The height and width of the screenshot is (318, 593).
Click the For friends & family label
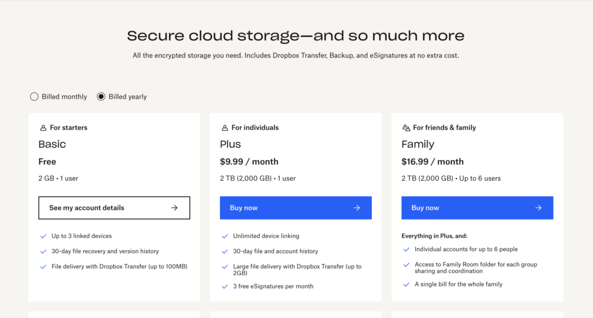pyautogui.click(x=444, y=127)
